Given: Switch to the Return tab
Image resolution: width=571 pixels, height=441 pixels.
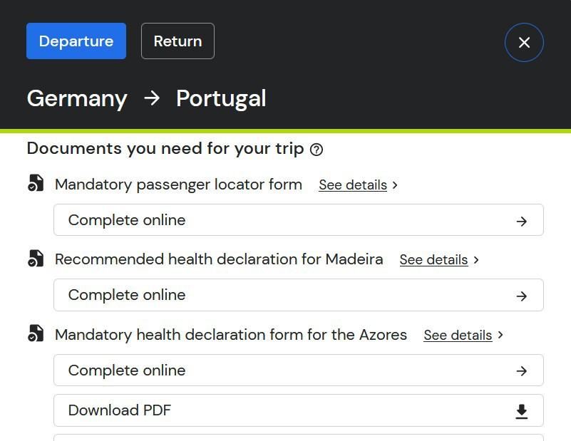Looking at the screenshot, I should 178,41.
